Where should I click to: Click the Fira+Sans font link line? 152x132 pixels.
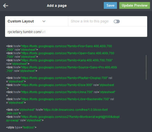[59, 48]
